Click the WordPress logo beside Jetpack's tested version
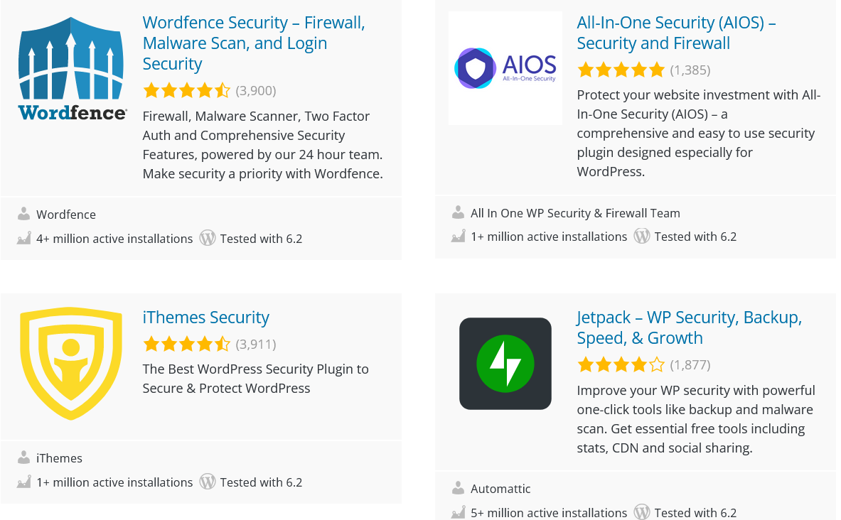The image size is (841, 520). (x=641, y=511)
